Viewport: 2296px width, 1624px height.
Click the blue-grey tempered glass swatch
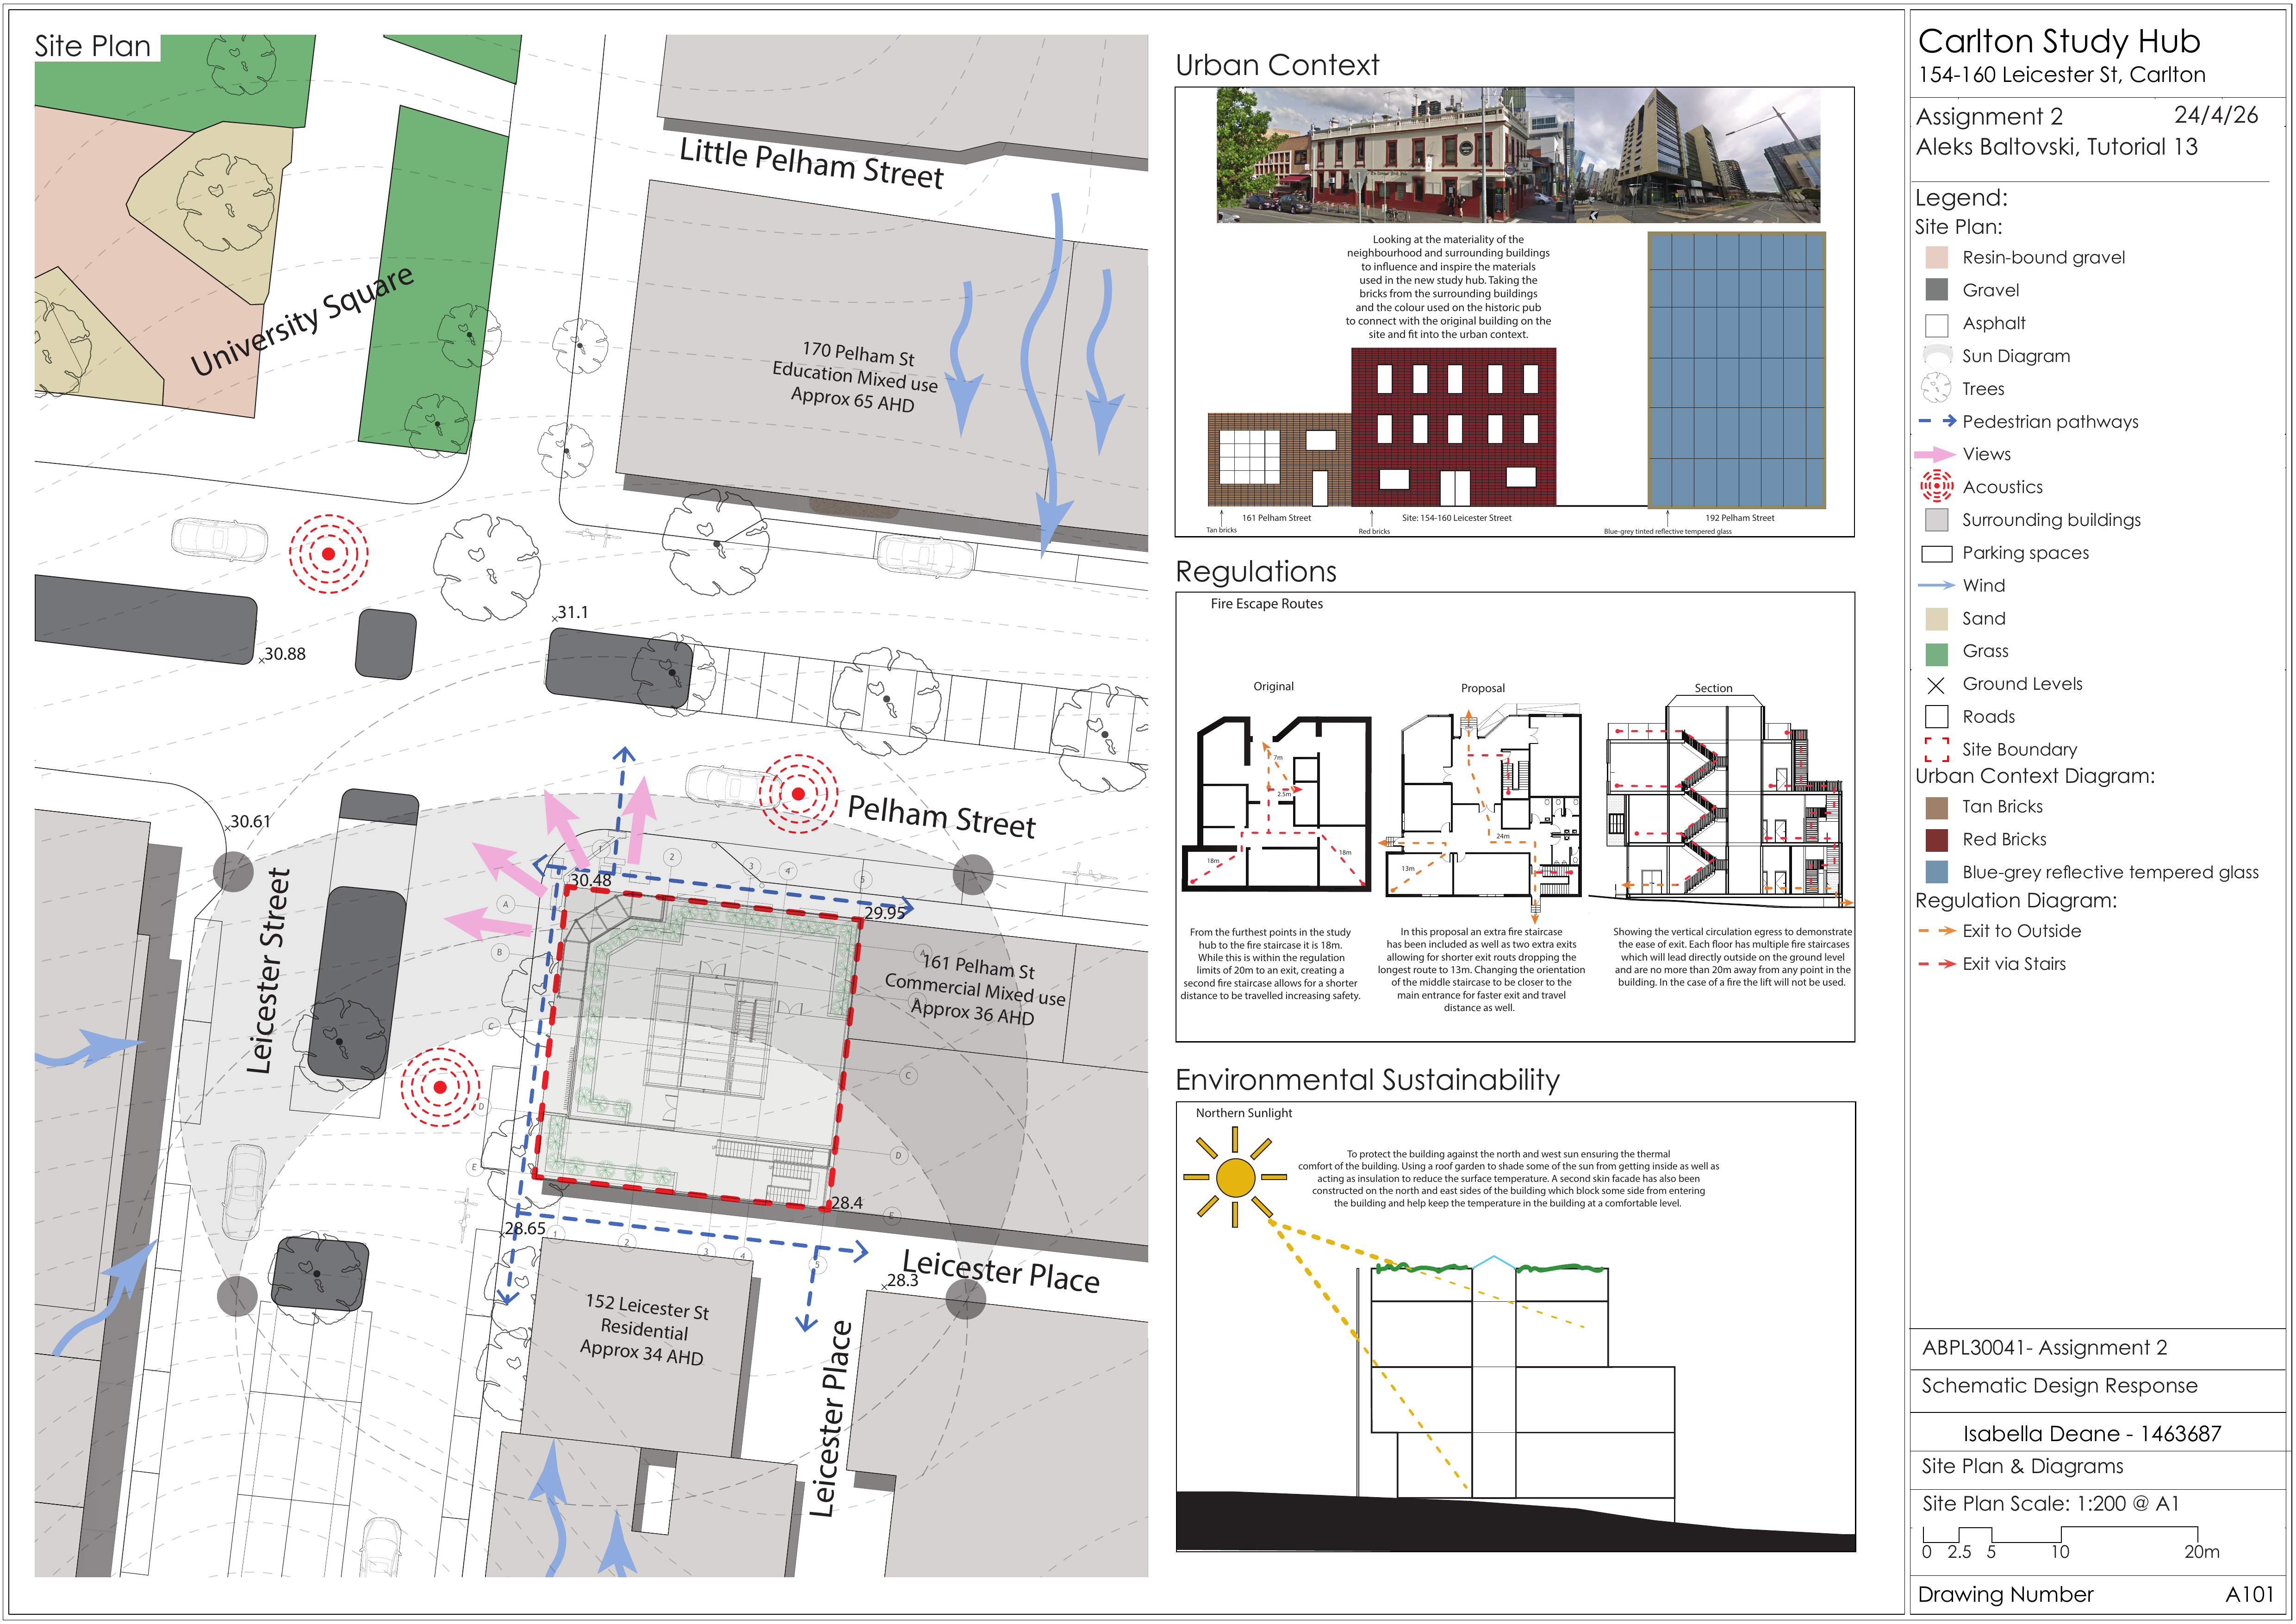[x=1936, y=872]
